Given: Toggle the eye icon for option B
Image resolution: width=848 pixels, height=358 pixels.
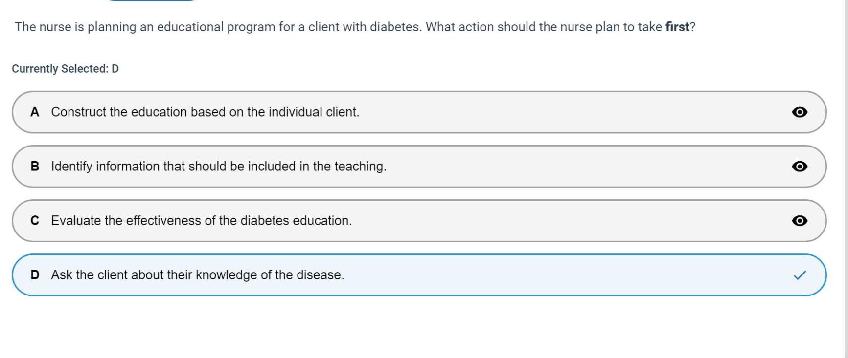Looking at the screenshot, I should click(799, 167).
